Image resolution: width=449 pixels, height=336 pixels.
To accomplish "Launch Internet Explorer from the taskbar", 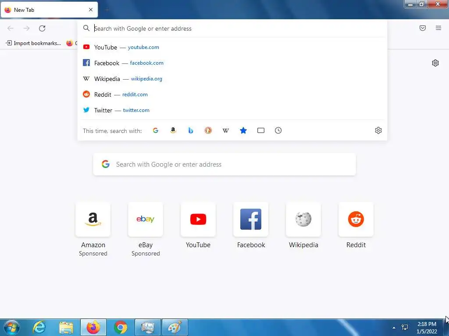I will (39, 327).
